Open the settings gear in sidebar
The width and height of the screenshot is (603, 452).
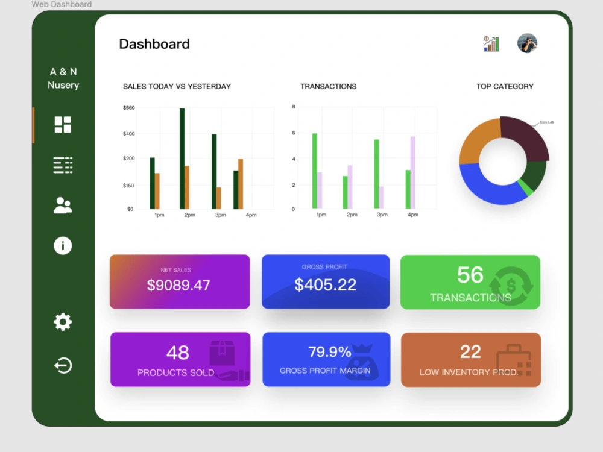[x=63, y=322]
